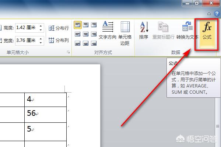Click Repeat Header Rows (重复标题行)
Screen dimensions: 221x147
click(x=163, y=30)
